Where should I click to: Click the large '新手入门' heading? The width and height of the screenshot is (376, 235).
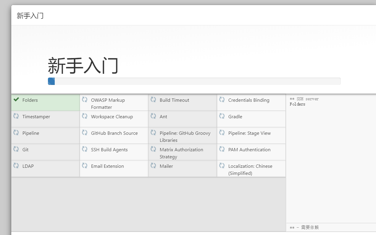[83, 66]
